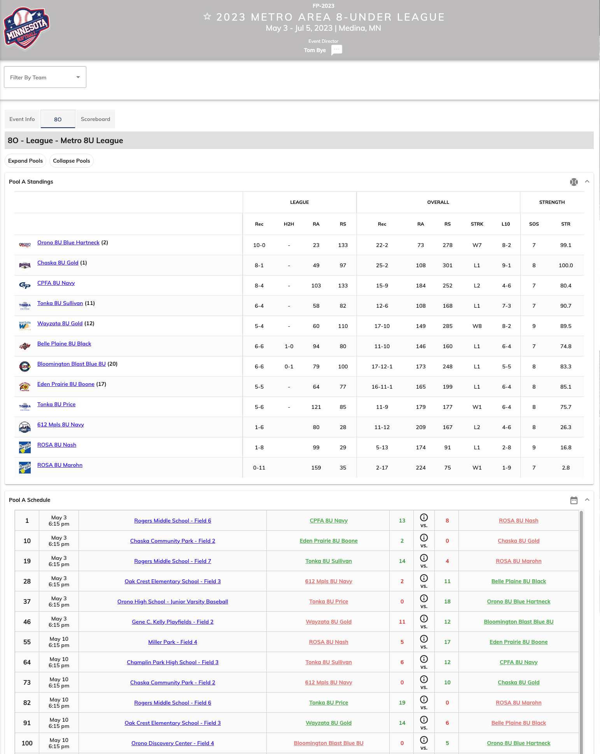Screen dimensions: 600x754
Task: Click the OVERALL column group header
Action: [438, 202]
